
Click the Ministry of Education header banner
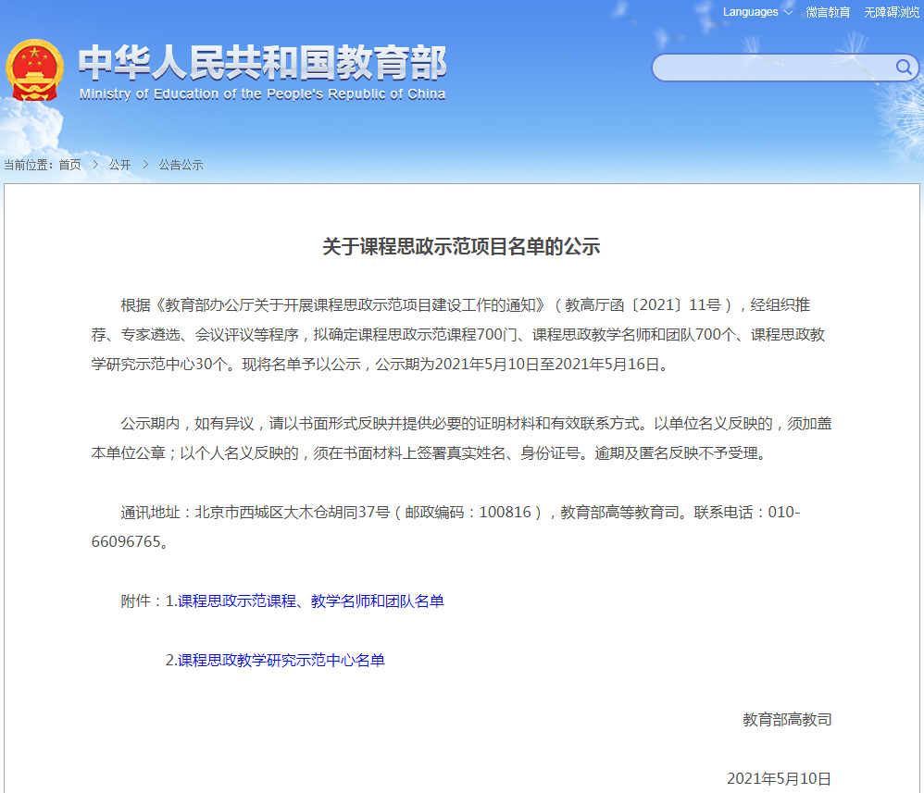click(264, 70)
